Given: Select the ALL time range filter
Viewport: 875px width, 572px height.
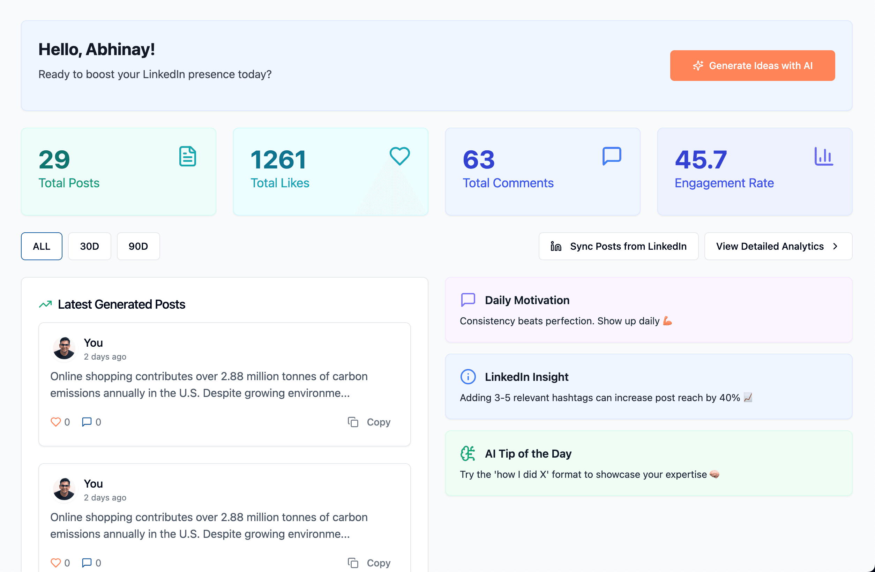Looking at the screenshot, I should 42,246.
